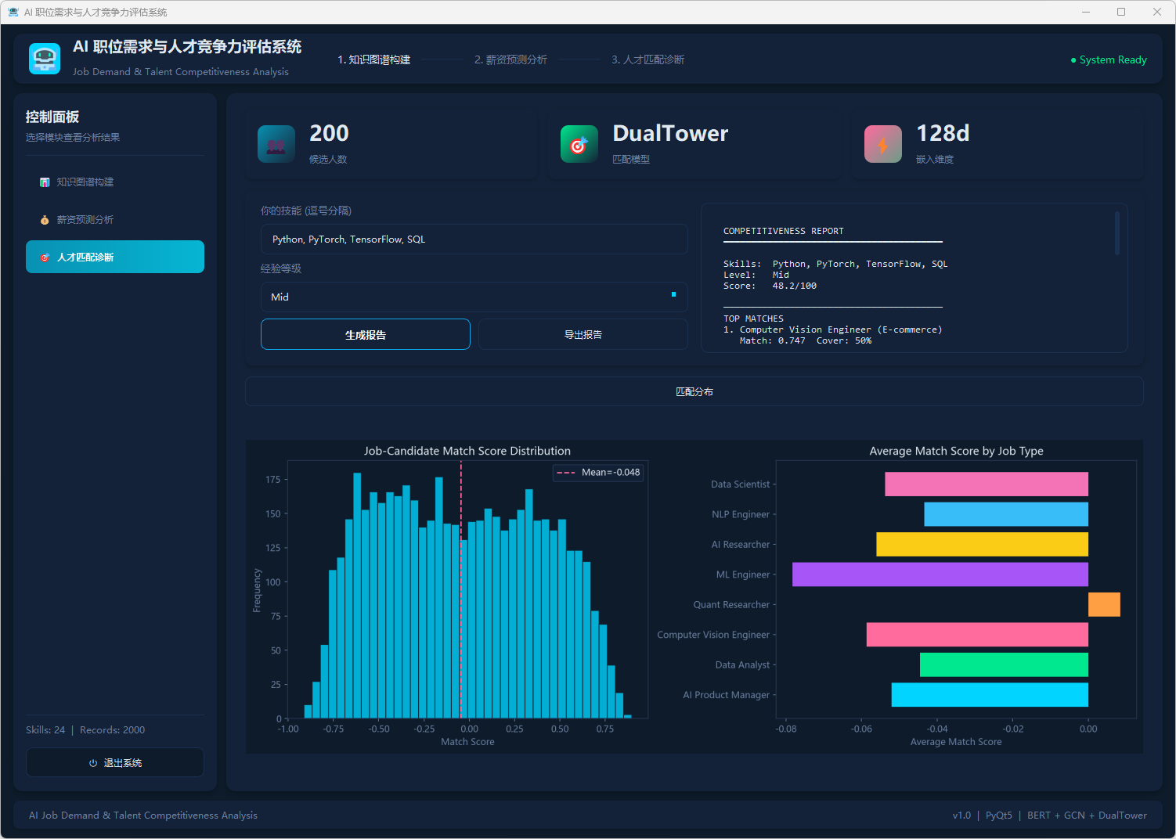Maximize the application window
Screen dimensions: 1176x839
click(x=1121, y=12)
